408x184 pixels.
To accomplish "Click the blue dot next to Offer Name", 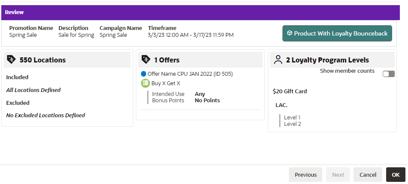I will [144, 74].
